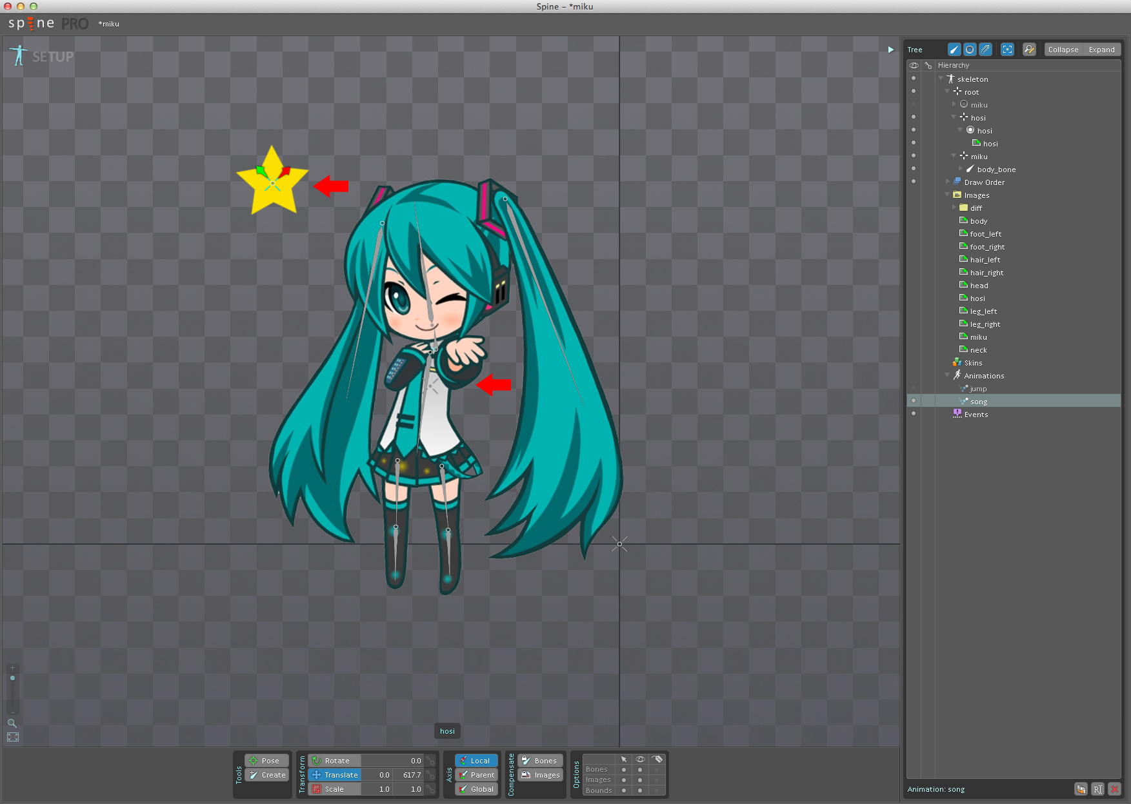Click the select arrow column in Options

click(624, 760)
